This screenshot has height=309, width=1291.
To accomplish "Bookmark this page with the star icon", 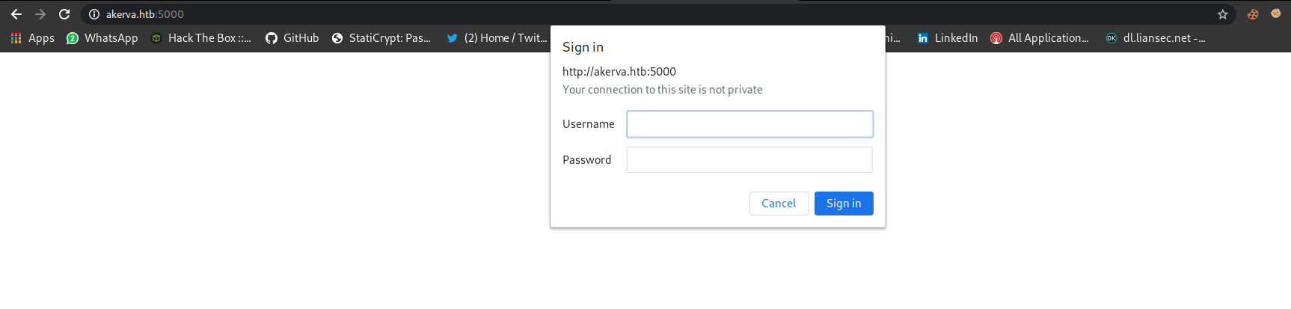I will pos(1223,14).
